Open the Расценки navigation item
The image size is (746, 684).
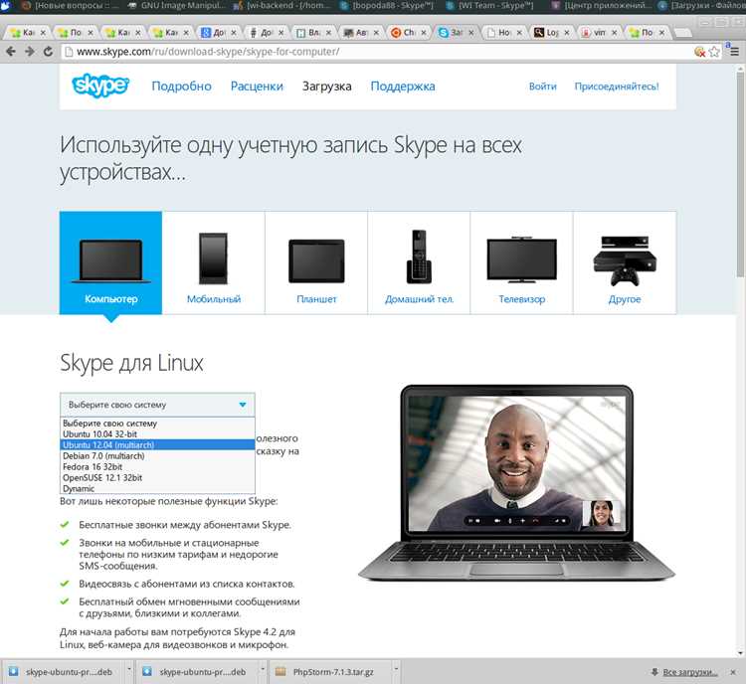(257, 86)
